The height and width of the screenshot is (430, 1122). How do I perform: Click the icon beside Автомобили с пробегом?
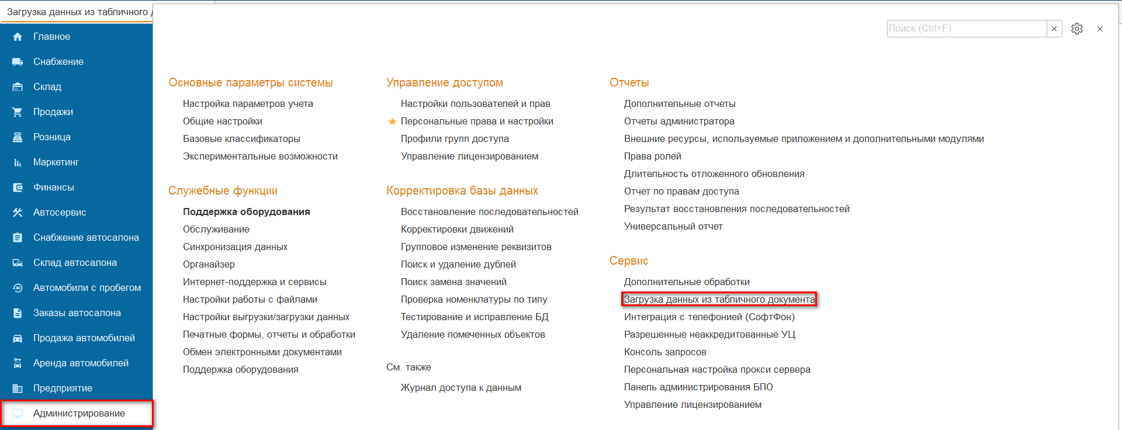click(x=18, y=288)
